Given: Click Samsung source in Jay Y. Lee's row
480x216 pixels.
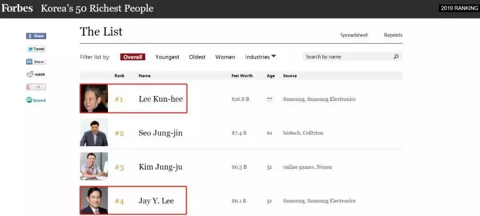Looking at the screenshot, I should pos(319,201).
